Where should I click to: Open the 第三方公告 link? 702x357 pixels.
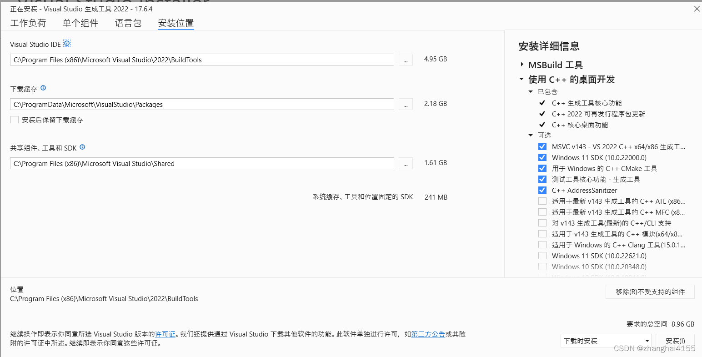tap(428, 334)
